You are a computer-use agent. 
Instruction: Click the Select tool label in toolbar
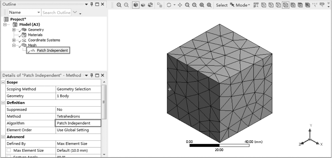(222, 5)
